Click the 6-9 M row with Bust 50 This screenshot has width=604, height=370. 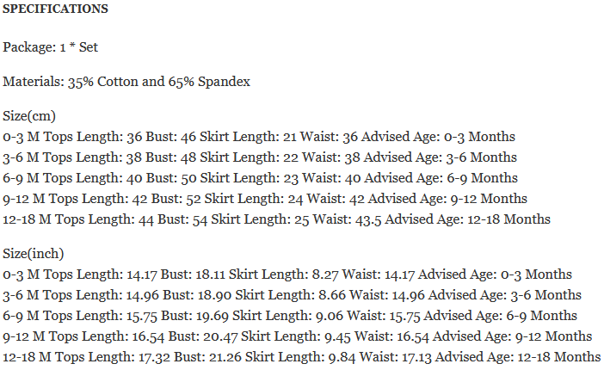click(260, 178)
